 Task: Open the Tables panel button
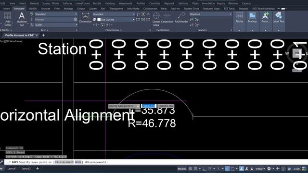coord(239,18)
